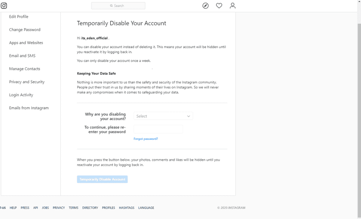Click the Forgot password? link
This screenshot has height=219, width=361.
(146, 139)
